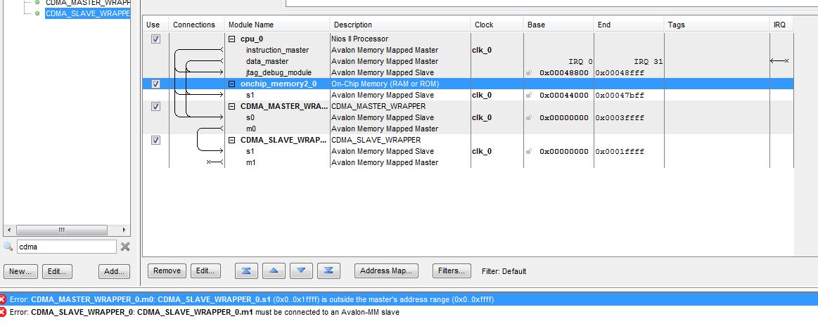The height and width of the screenshot is (326, 818).
Task: Click end address 0x0003ffff
Action: [x=620, y=118]
